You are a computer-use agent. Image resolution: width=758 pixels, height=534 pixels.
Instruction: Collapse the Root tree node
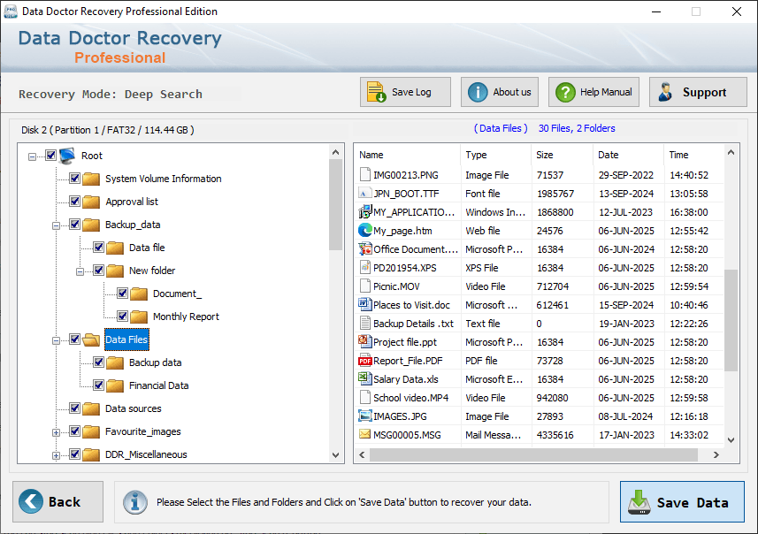[32, 156]
